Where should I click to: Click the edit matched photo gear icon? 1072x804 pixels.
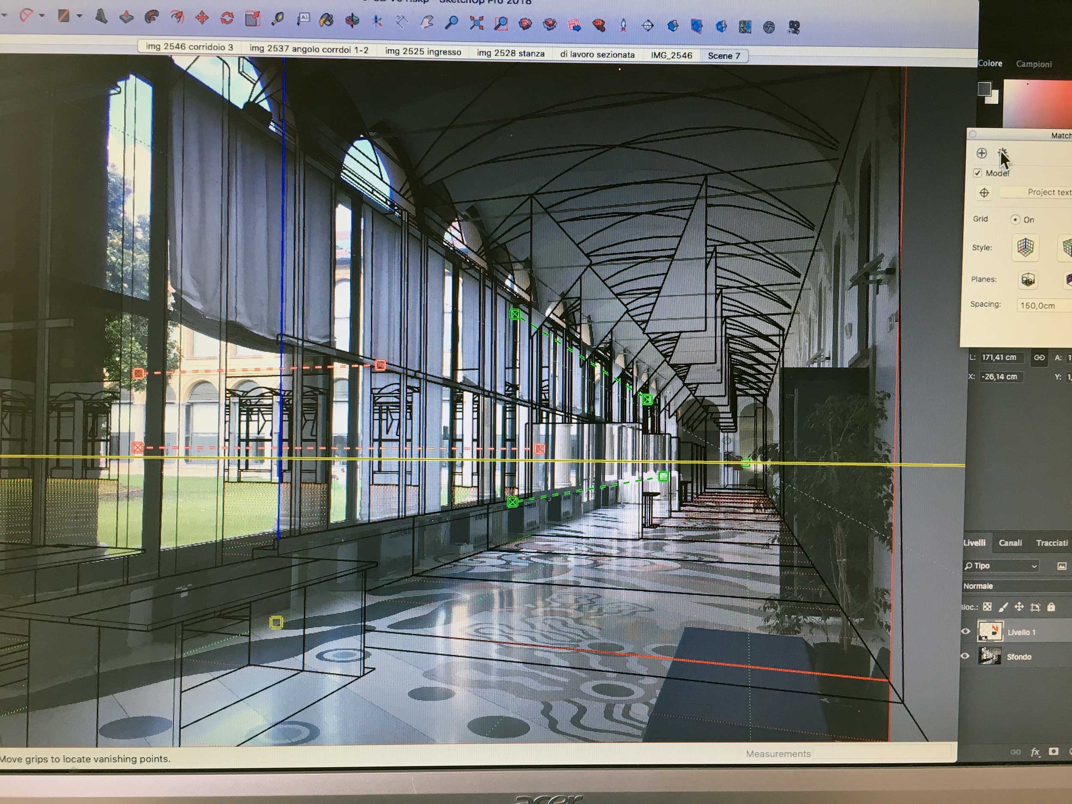click(1003, 154)
